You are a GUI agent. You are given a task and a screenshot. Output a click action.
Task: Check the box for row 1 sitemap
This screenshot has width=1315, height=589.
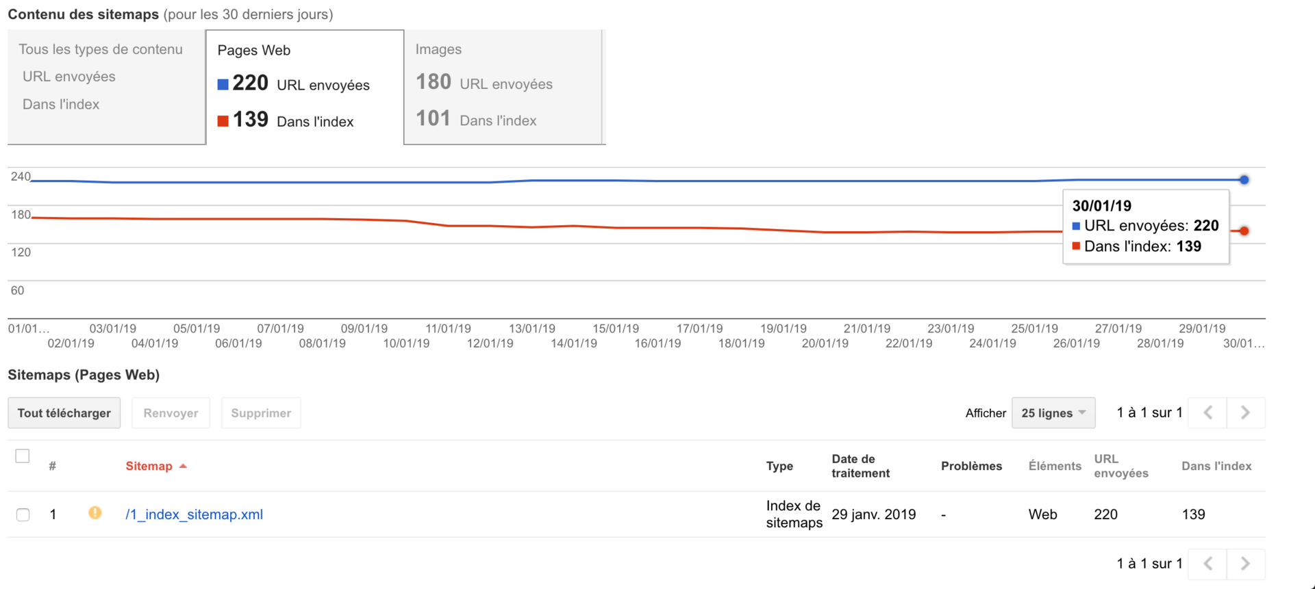coord(23,514)
